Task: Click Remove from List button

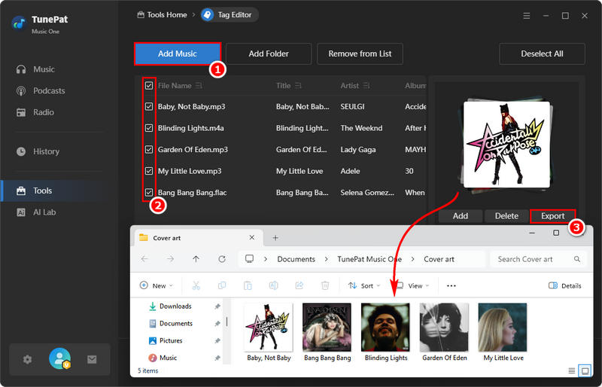Action: coord(360,53)
